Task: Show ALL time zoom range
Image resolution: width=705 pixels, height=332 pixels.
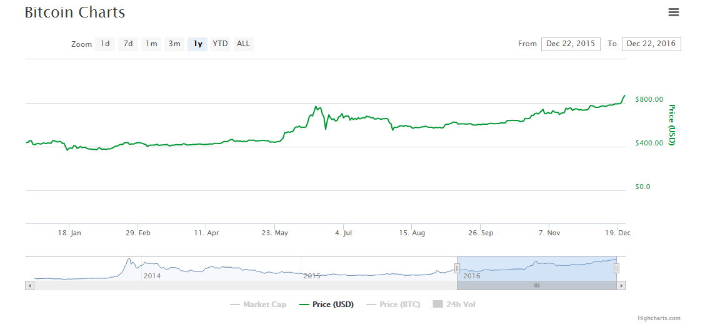Action: click(243, 44)
